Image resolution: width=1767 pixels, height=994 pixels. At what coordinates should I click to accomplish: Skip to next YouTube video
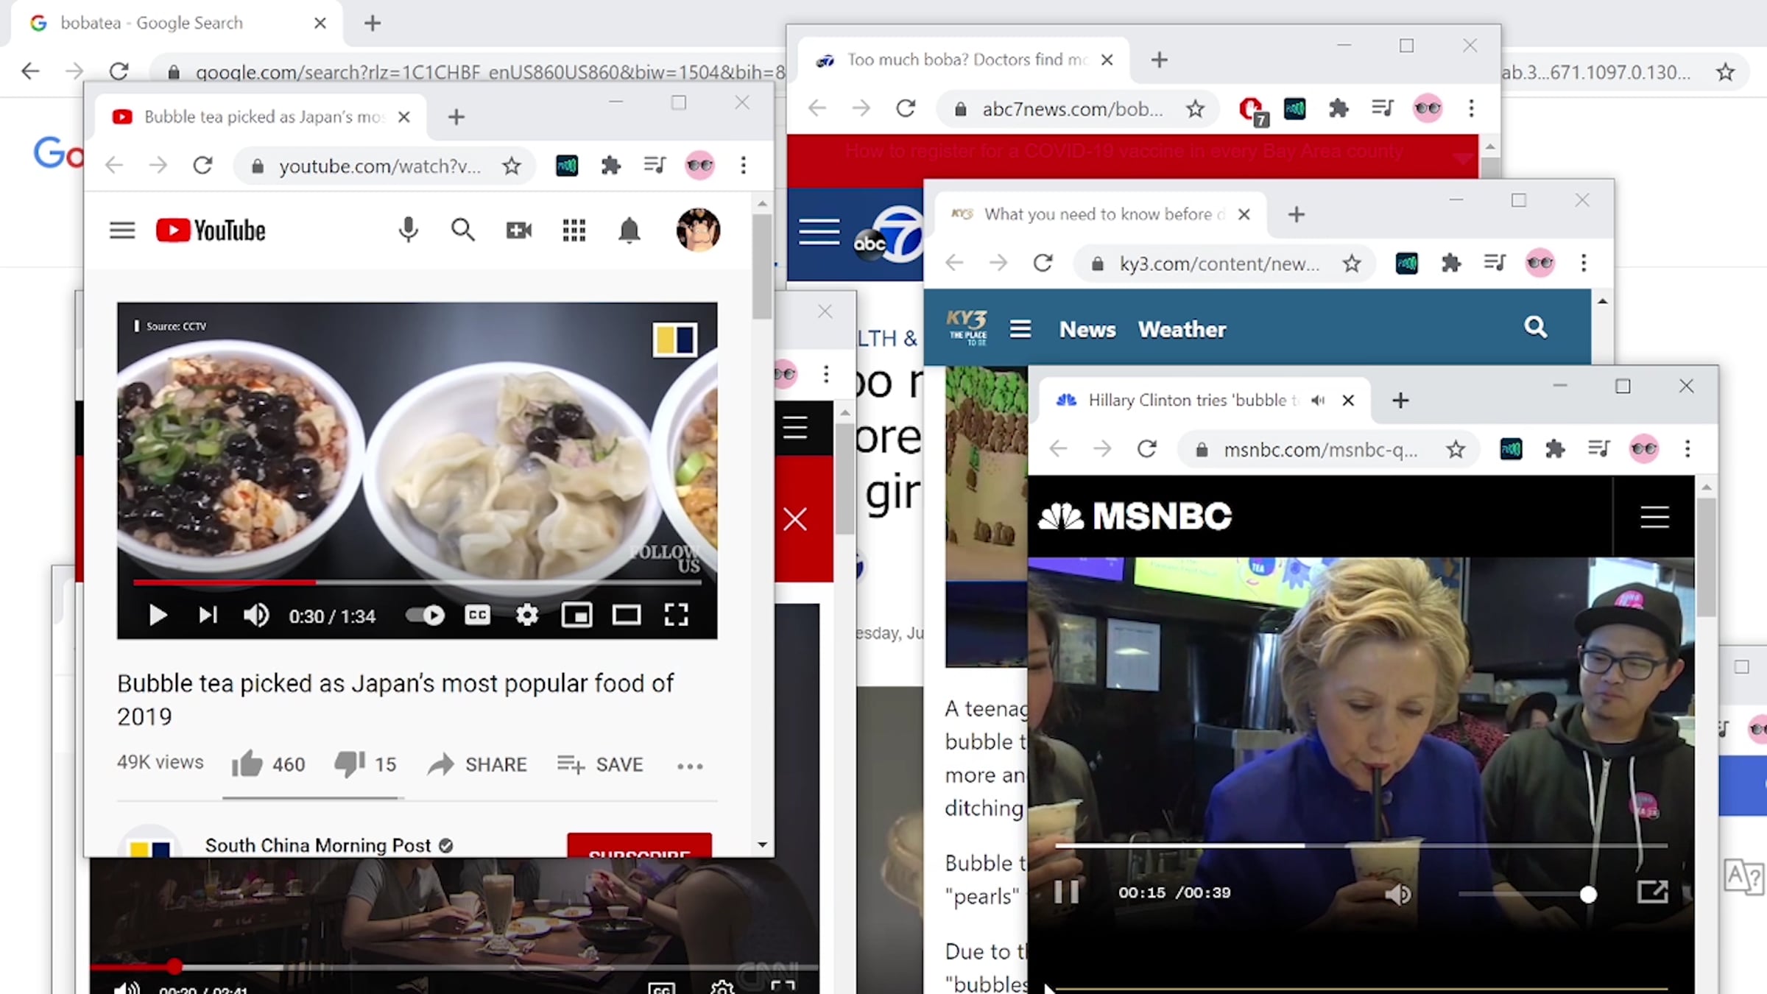208,615
